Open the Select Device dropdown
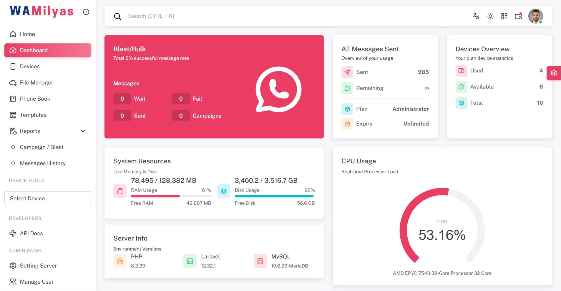Image resolution: width=561 pixels, height=291 pixels. pos(47,198)
